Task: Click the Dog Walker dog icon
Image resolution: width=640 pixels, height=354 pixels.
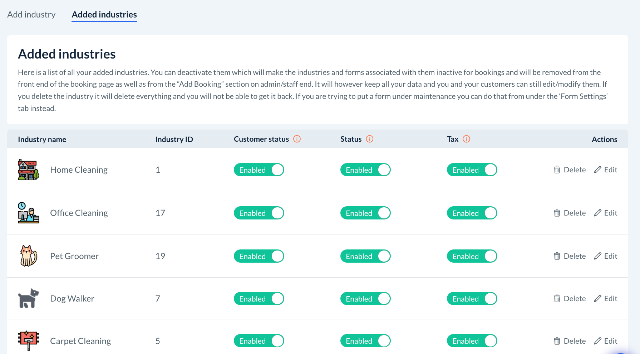Action: (28, 298)
